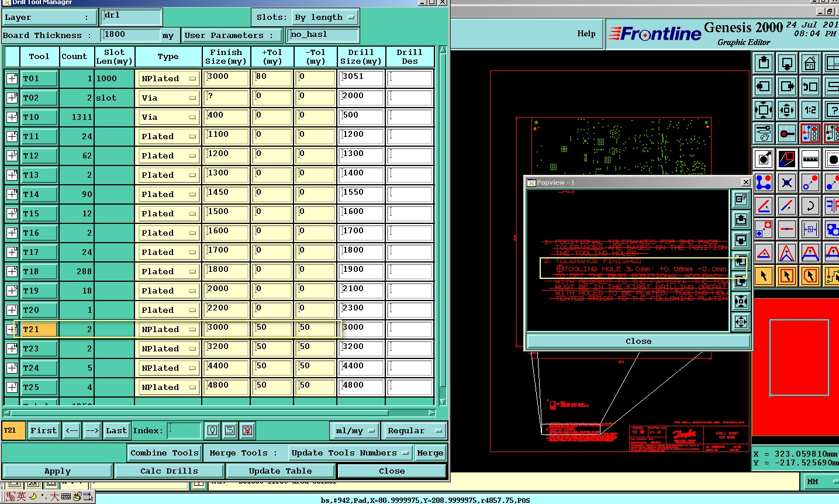Open the ml/my units option menu
Image resolution: width=839 pixels, height=504 pixels.
tap(355, 431)
